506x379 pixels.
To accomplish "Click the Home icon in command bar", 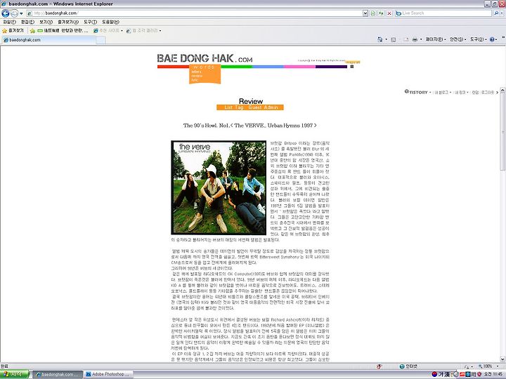I will [x=379, y=39].
